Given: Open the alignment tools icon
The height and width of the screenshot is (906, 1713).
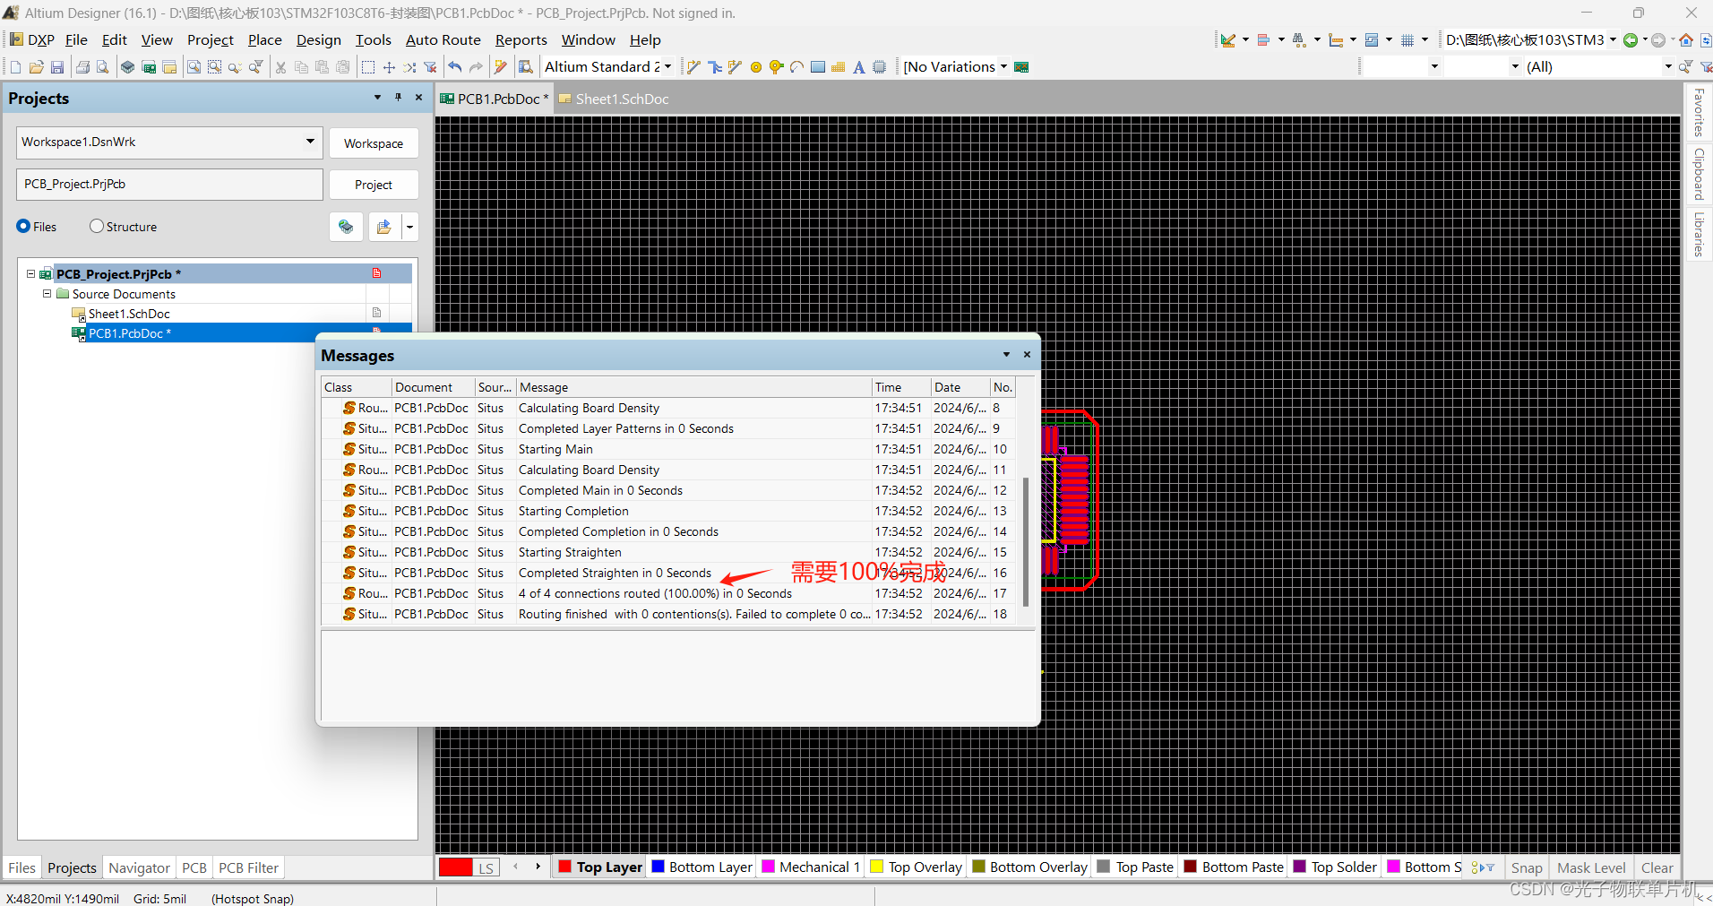Looking at the screenshot, I should (x=1264, y=40).
